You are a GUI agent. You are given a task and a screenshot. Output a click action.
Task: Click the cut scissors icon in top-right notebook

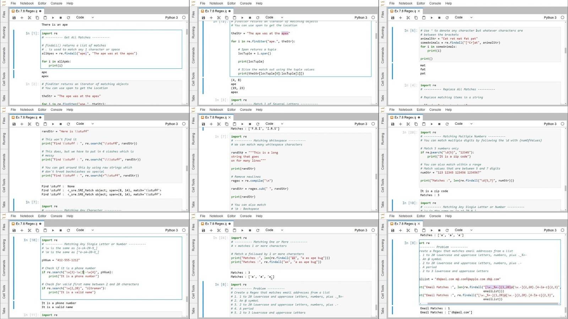tap(408, 17)
